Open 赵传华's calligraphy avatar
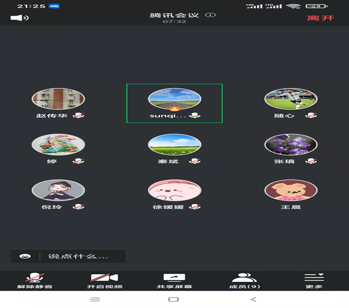Screen dimensions: 349x308 pos(58,99)
